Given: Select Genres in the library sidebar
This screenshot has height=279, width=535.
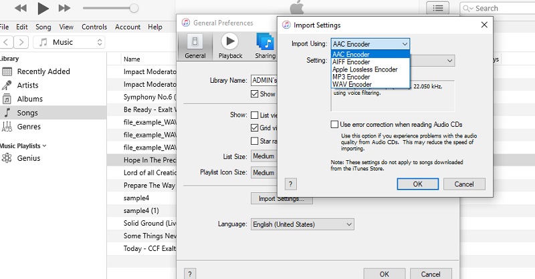Looking at the screenshot, I should (29, 127).
